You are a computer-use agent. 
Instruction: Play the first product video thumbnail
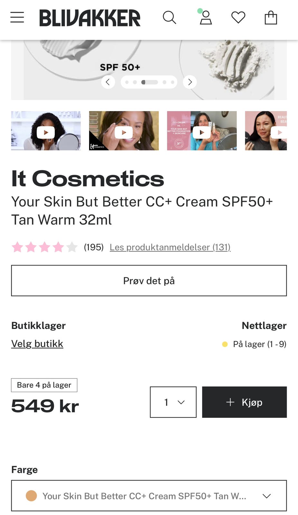(x=46, y=132)
